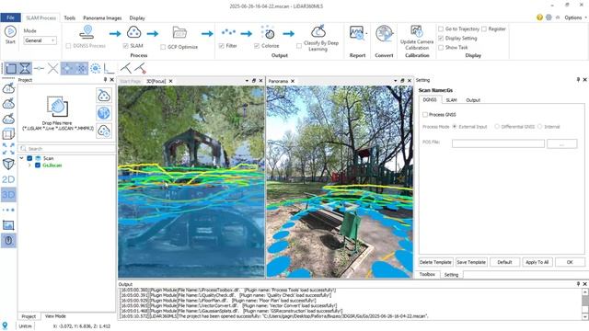Switch to the Panorama Images ribbon tab
Image resolution: width=589 pixels, height=331 pixels.
(x=102, y=18)
